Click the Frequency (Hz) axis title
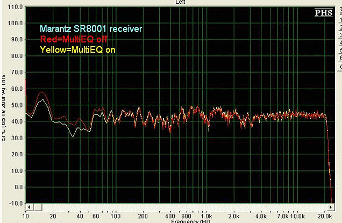 190,221
